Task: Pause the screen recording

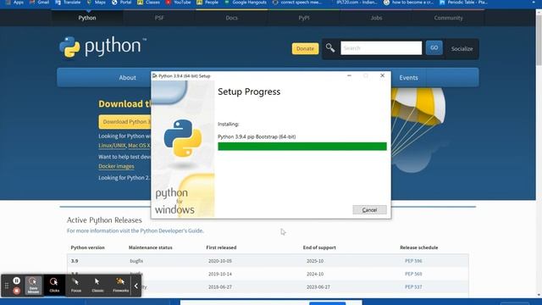Action: [16, 280]
